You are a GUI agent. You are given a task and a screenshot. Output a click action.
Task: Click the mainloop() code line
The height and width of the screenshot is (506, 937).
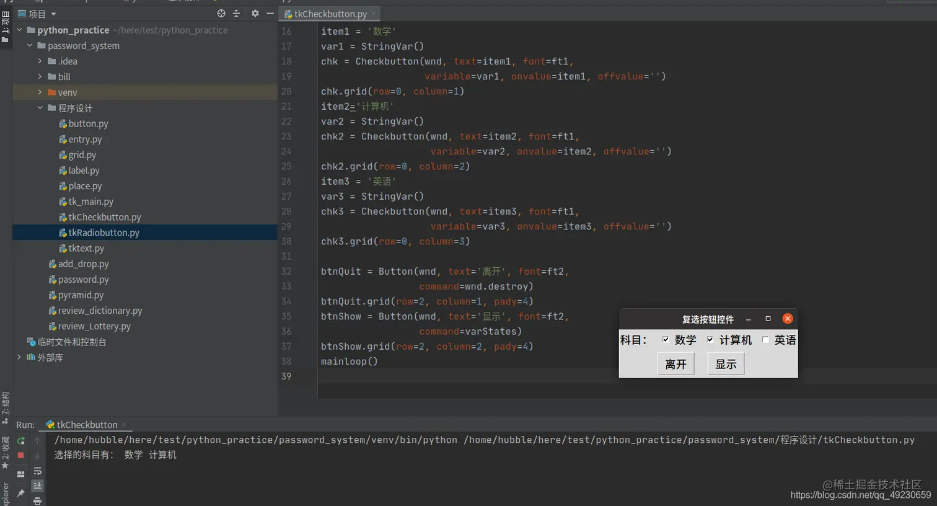349,361
